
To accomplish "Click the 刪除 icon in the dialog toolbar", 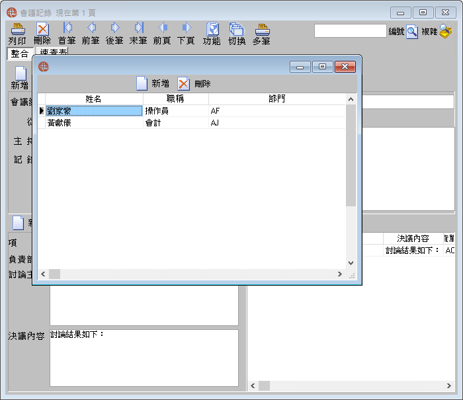I will point(183,83).
